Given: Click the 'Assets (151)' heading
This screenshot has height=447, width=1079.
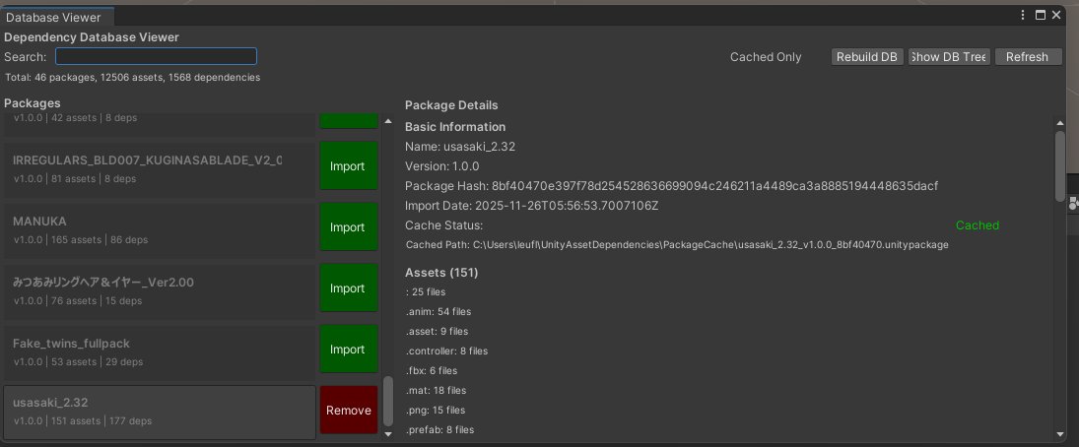Looking at the screenshot, I should click(441, 273).
